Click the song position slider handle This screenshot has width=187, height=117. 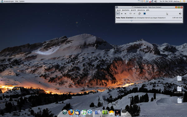tap(132, 20)
